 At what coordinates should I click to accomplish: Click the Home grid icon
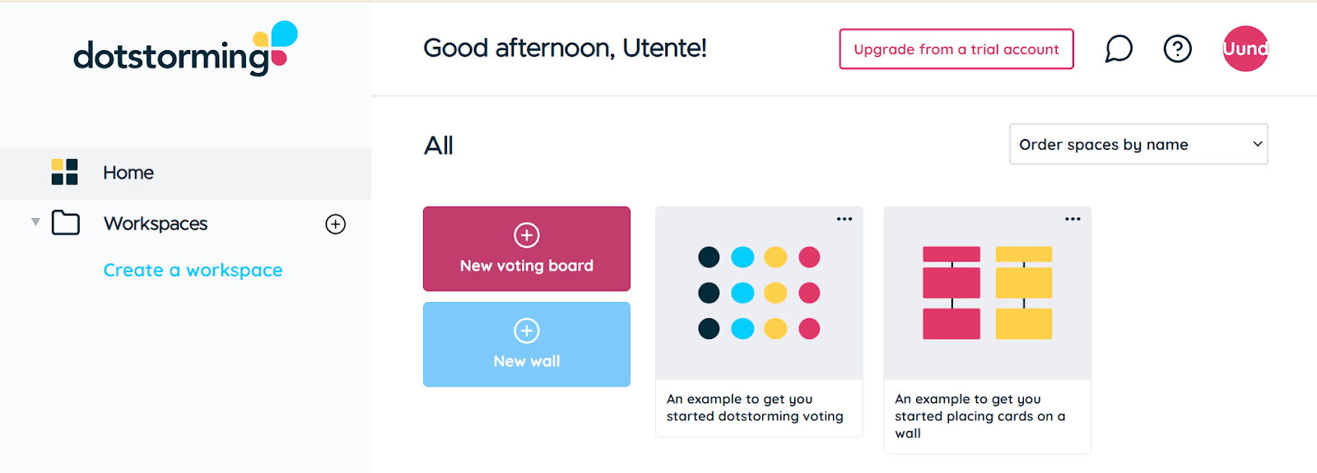click(x=64, y=172)
